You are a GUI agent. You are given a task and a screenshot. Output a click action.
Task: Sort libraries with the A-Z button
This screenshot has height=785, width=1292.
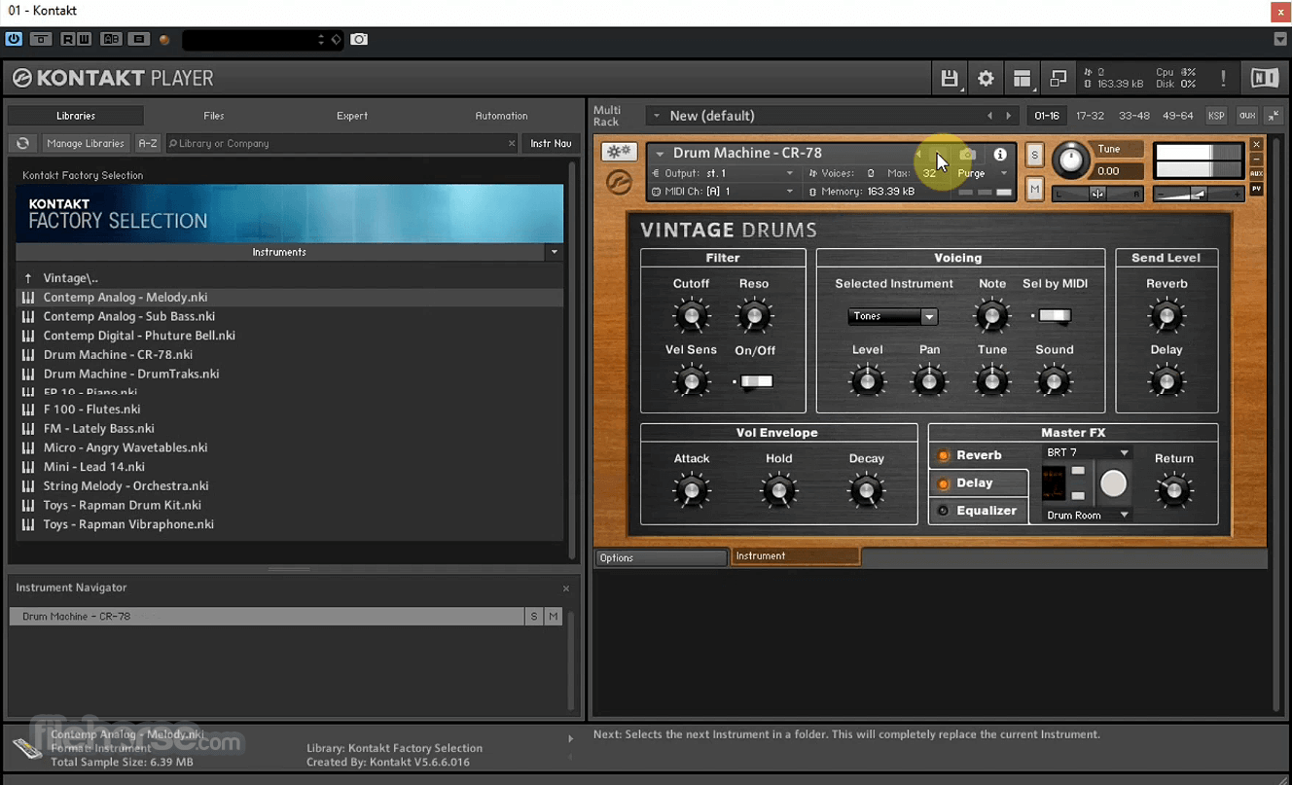click(148, 143)
